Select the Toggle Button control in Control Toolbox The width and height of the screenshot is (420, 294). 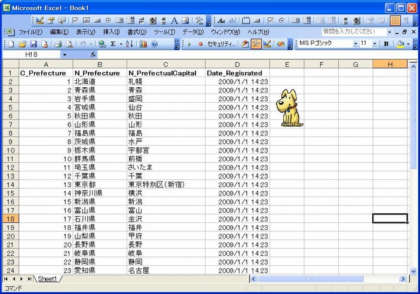pyautogui.click(x=142, y=21)
